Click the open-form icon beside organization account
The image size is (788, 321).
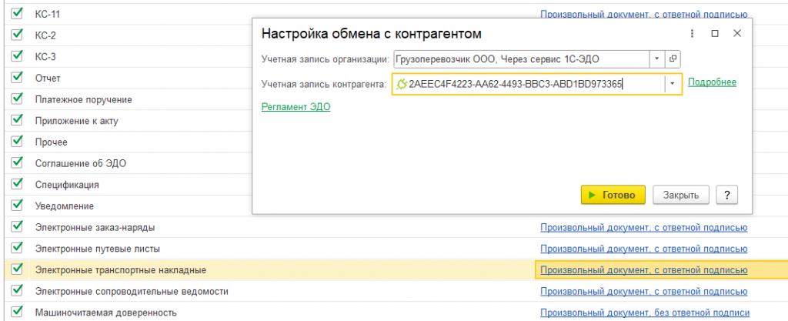click(x=673, y=59)
